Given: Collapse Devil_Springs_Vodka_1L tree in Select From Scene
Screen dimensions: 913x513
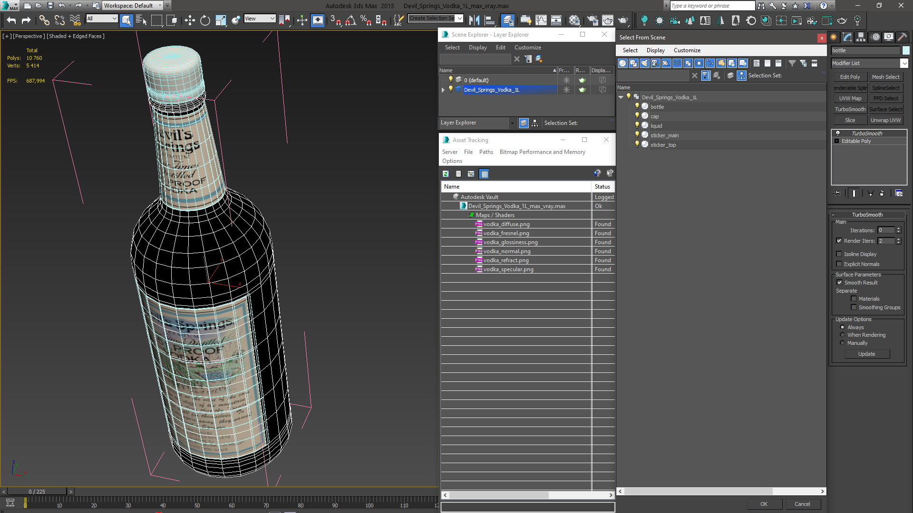Looking at the screenshot, I should (x=621, y=97).
